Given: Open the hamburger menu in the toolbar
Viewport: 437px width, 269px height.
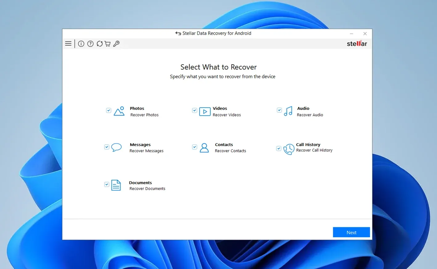Looking at the screenshot, I should [x=68, y=44].
